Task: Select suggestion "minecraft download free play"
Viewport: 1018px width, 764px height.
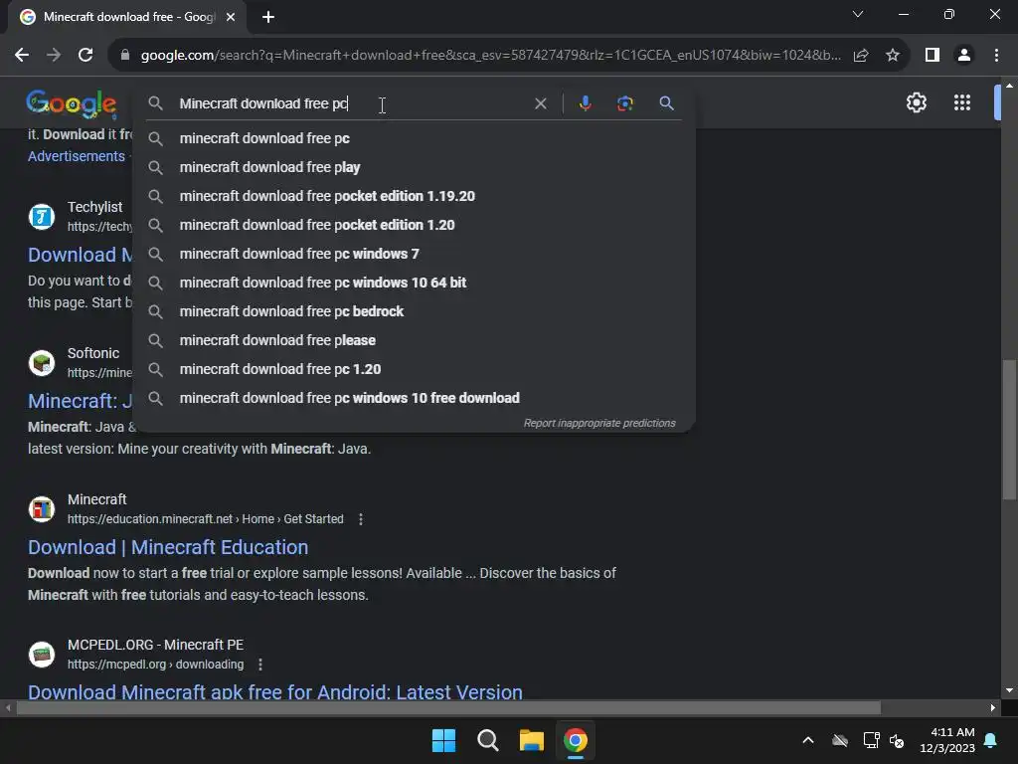Action: point(415,167)
